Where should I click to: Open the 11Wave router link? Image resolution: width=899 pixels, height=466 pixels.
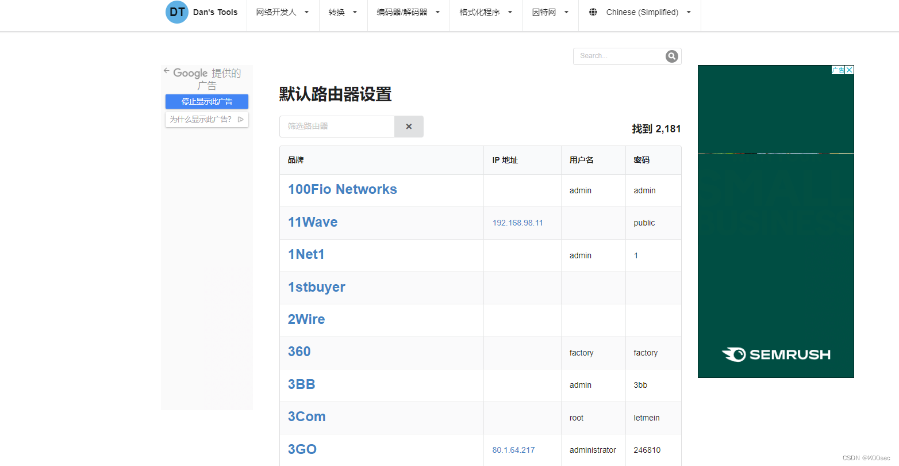tap(313, 222)
